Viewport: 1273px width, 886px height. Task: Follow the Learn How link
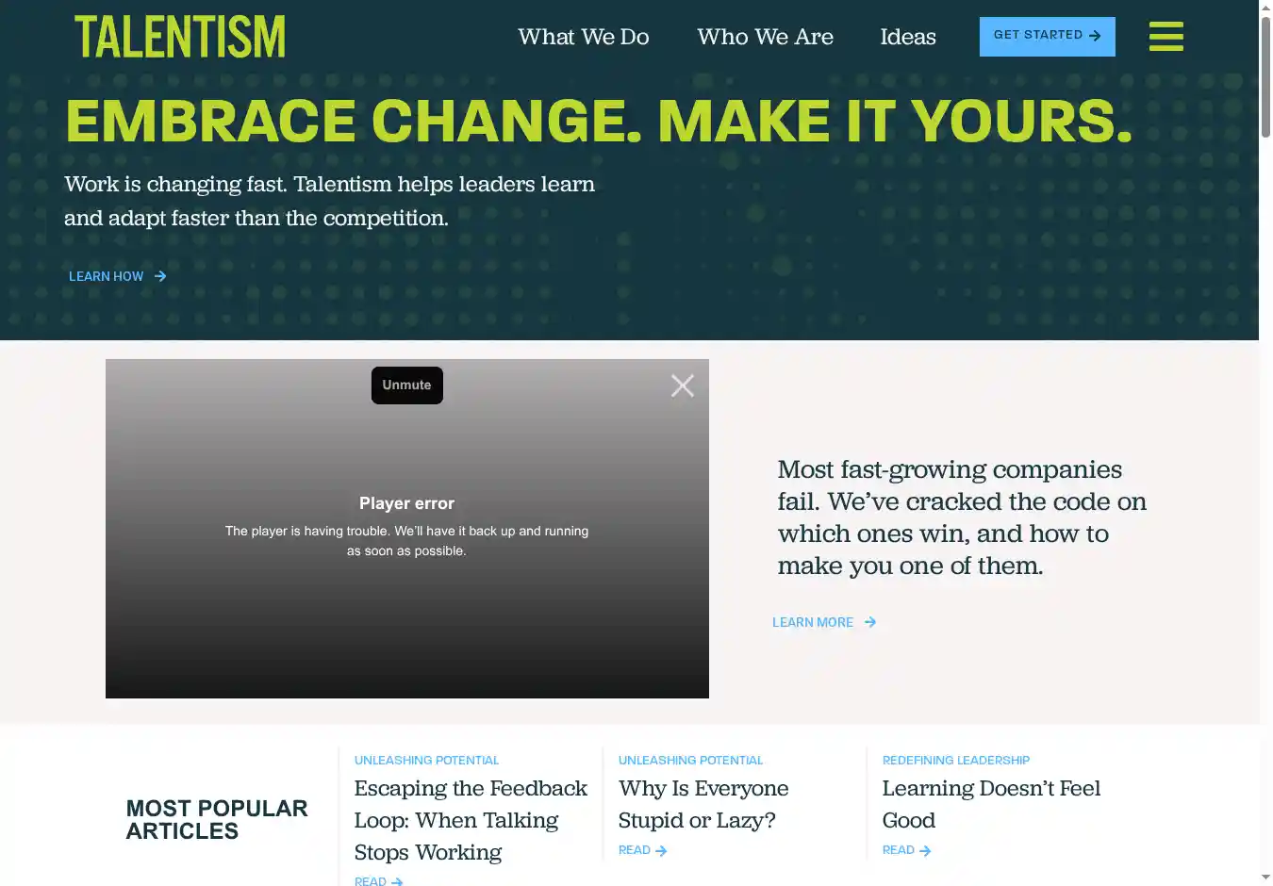pyautogui.click(x=107, y=276)
